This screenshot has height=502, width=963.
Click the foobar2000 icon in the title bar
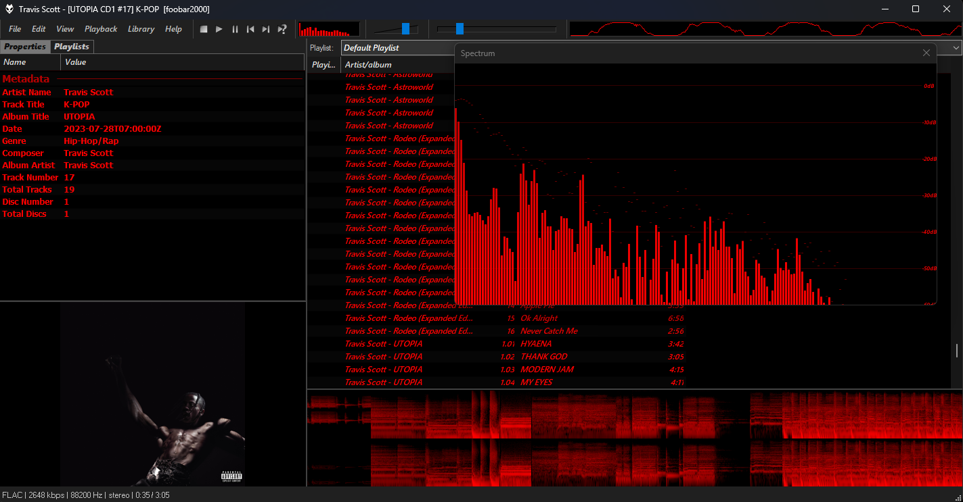(x=9, y=9)
